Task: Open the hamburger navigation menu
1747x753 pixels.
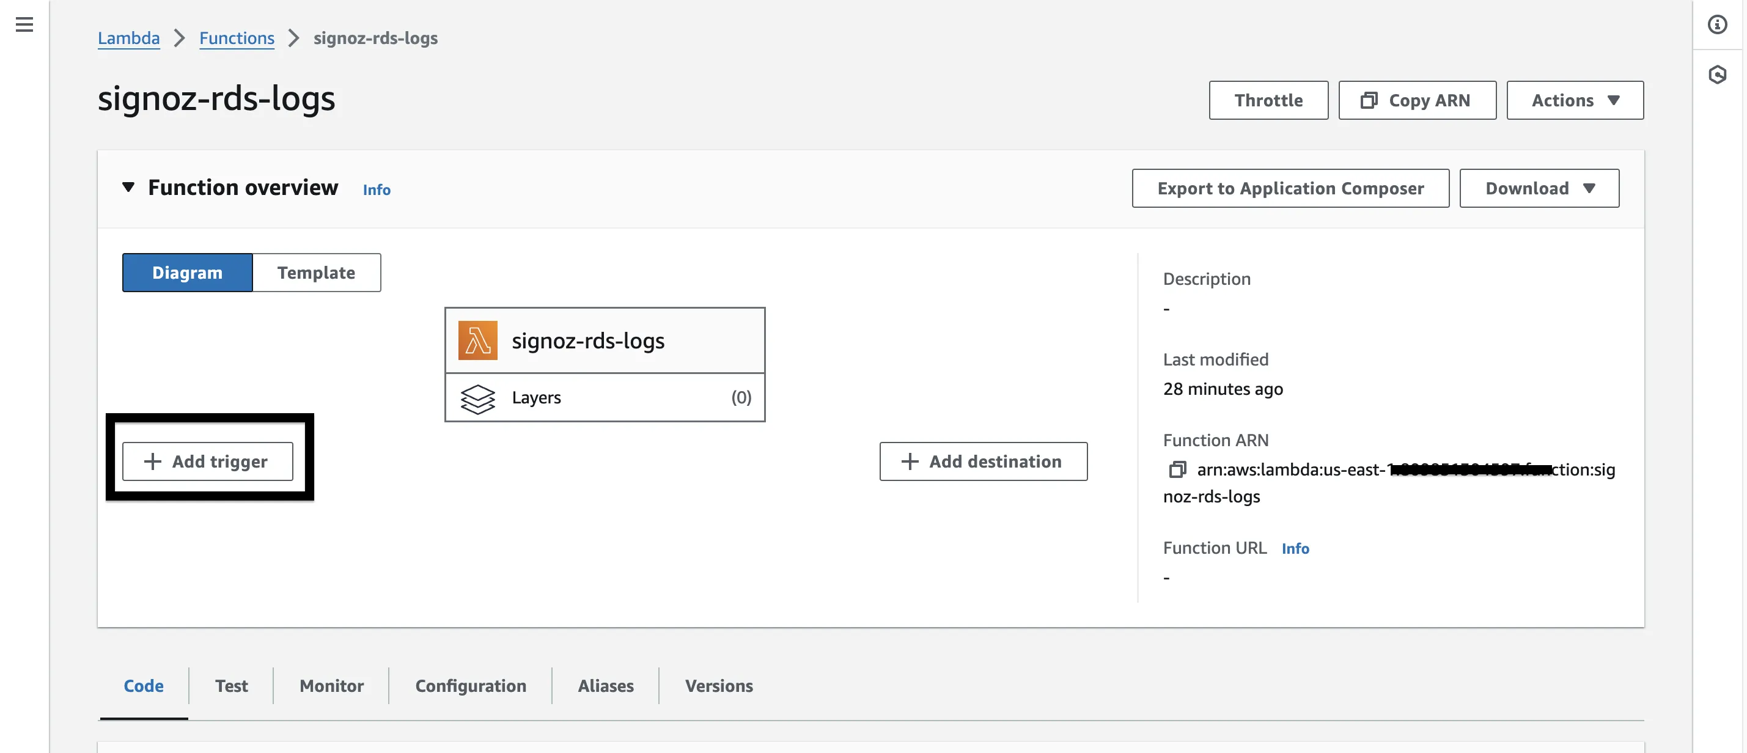Action: click(x=24, y=24)
